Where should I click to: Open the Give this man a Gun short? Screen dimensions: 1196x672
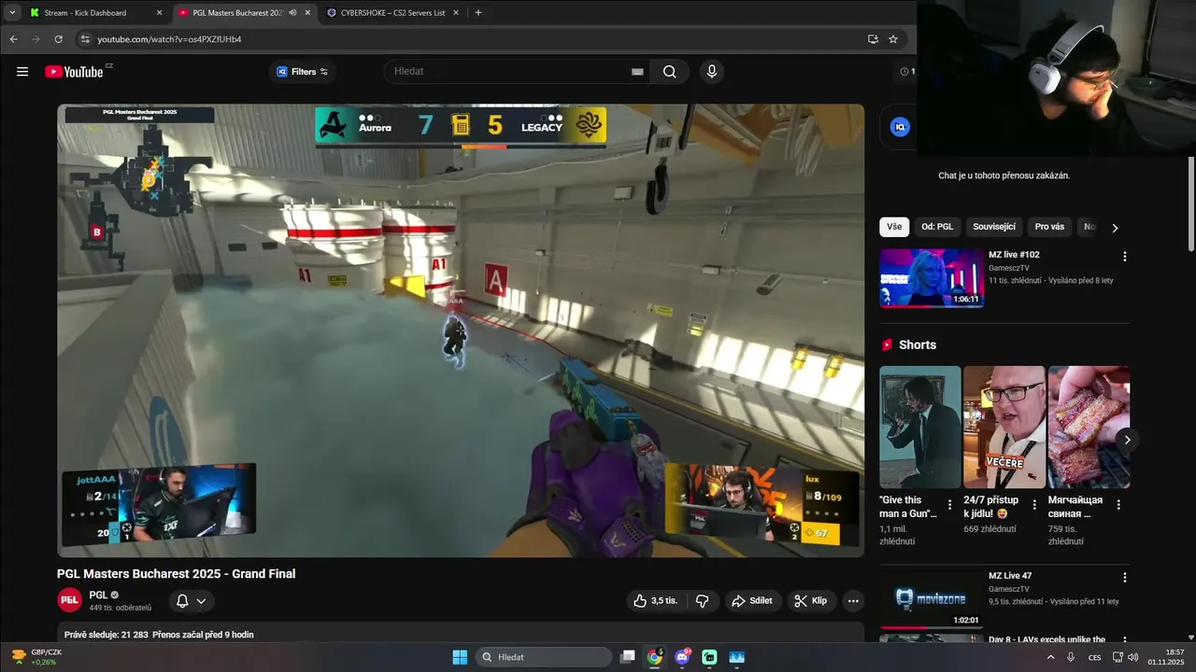pos(920,427)
